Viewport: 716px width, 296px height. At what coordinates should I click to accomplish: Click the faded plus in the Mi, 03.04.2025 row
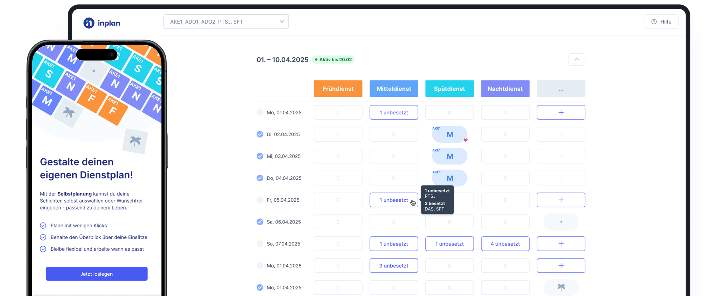(x=561, y=156)
